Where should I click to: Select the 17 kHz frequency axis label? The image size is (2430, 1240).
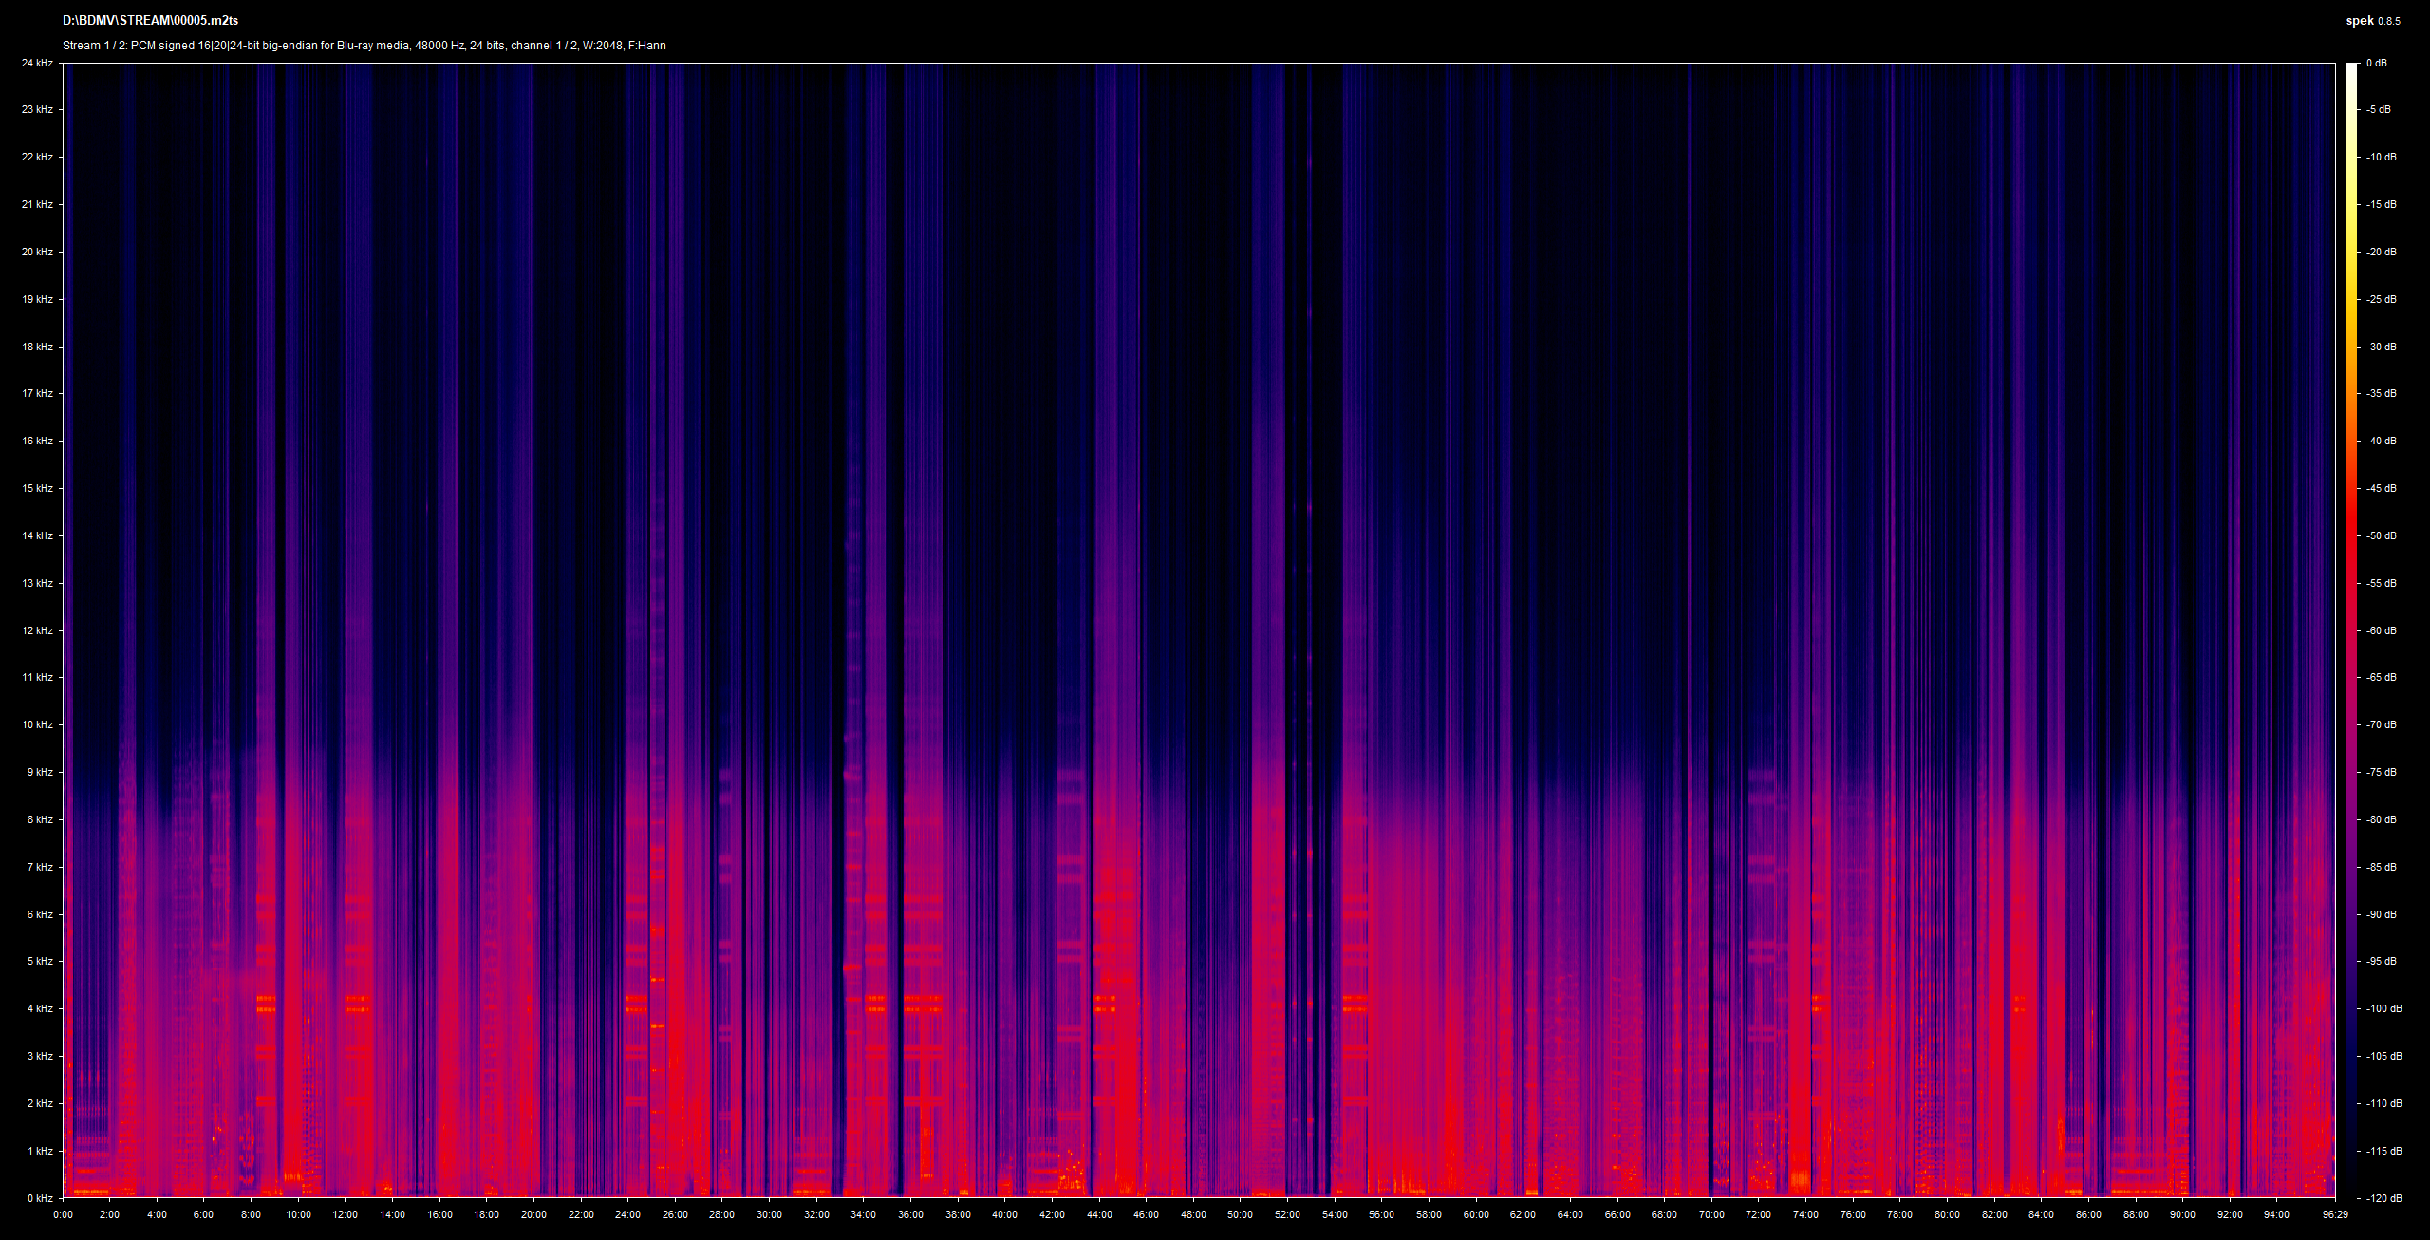(38, 393)
